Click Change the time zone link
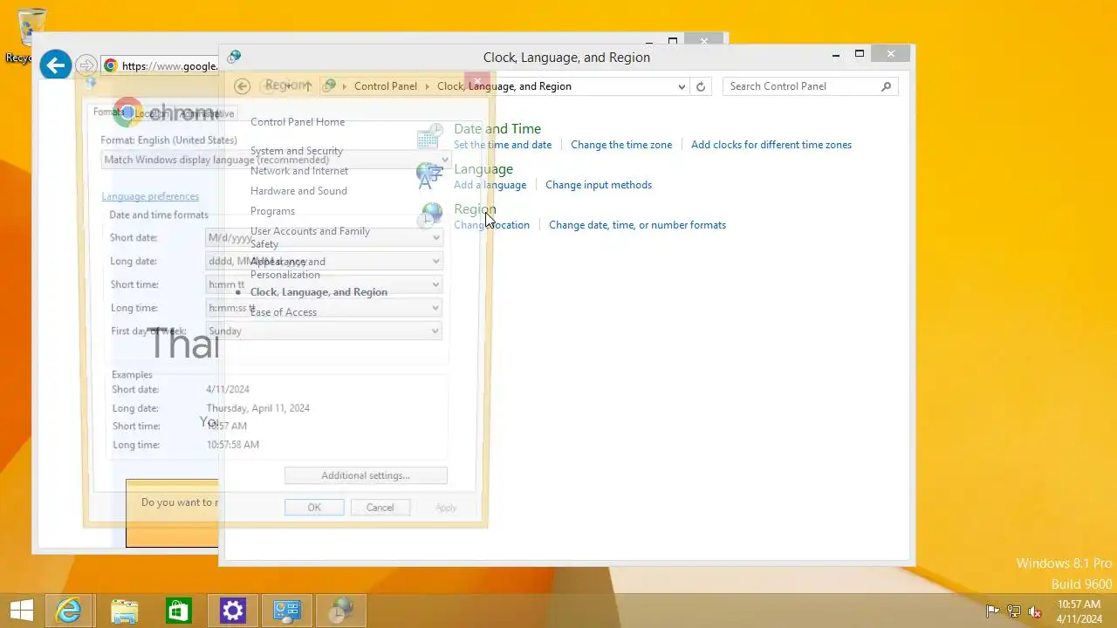 (x=621, y=145)
